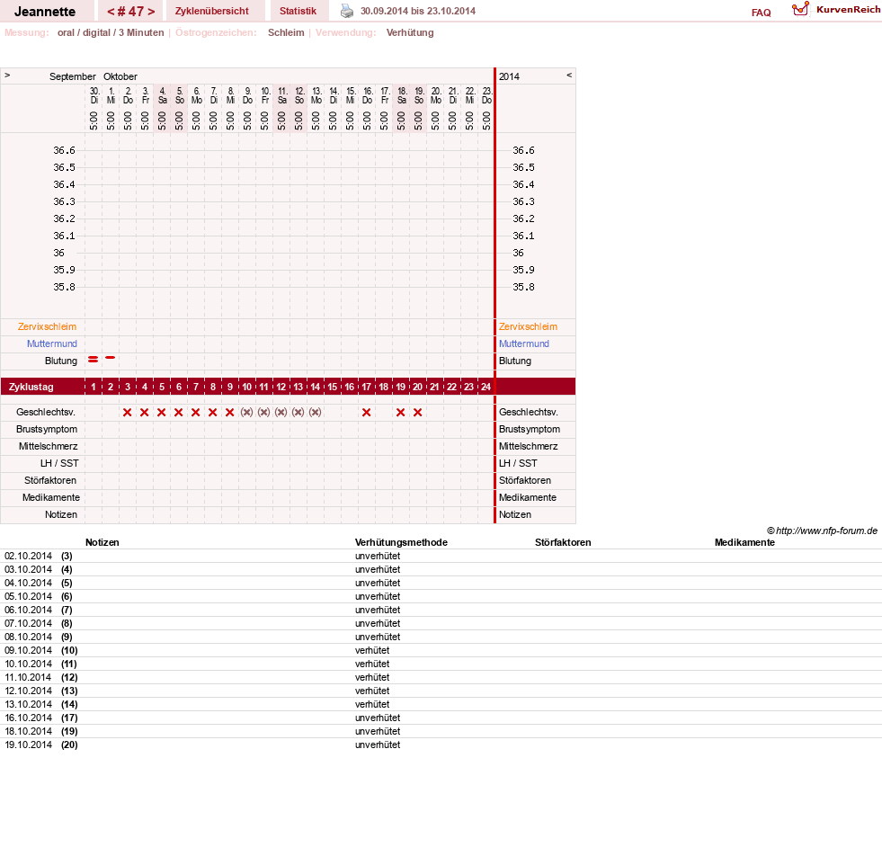The image size is (882, 865).
Task: Click the bracketed (x) on cycle day 11
Action: 263,412
